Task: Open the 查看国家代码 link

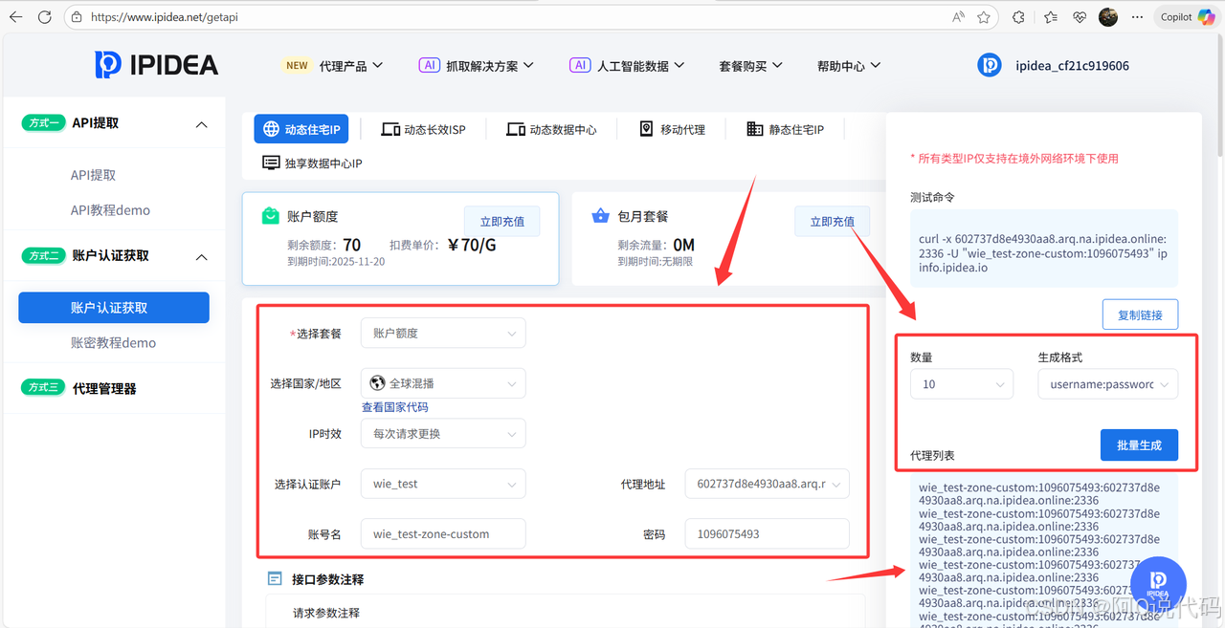Action: click(394, 407)
